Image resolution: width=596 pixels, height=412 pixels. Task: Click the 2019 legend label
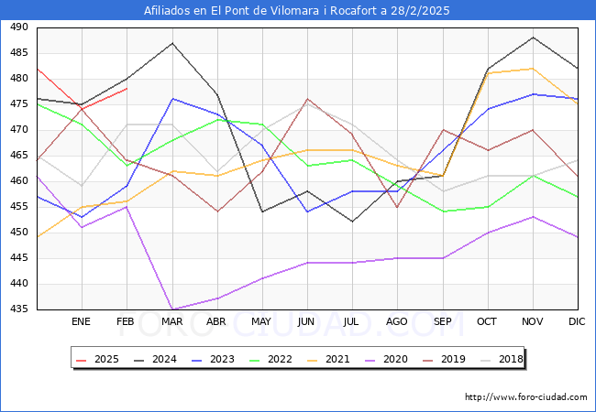(453, 359)
